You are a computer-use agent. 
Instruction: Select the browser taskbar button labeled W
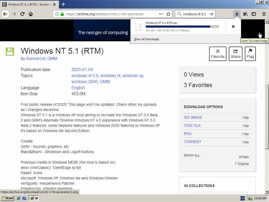click(x=34, y=198)
